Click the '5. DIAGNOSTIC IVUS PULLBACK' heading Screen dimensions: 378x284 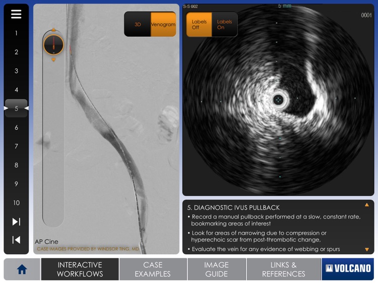233,207
